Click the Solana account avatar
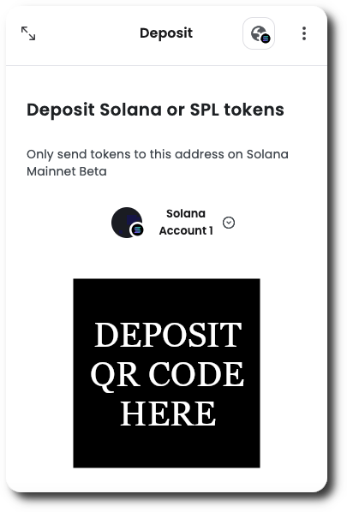This screenshot has width=347, height=512. click(127, 223)
